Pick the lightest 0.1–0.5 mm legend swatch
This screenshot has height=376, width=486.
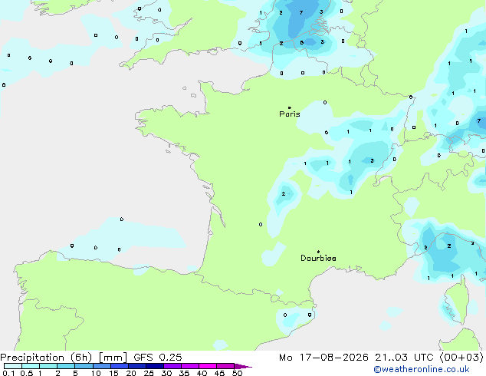13,366
